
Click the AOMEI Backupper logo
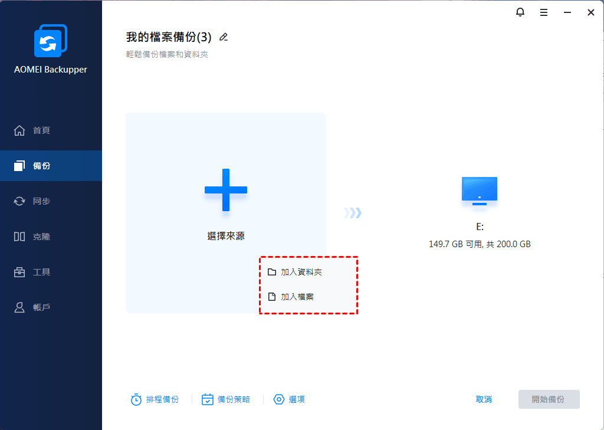(x=51, y=41)
